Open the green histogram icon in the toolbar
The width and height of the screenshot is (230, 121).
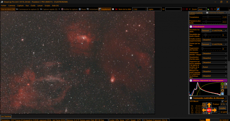(x=208, y=9)
